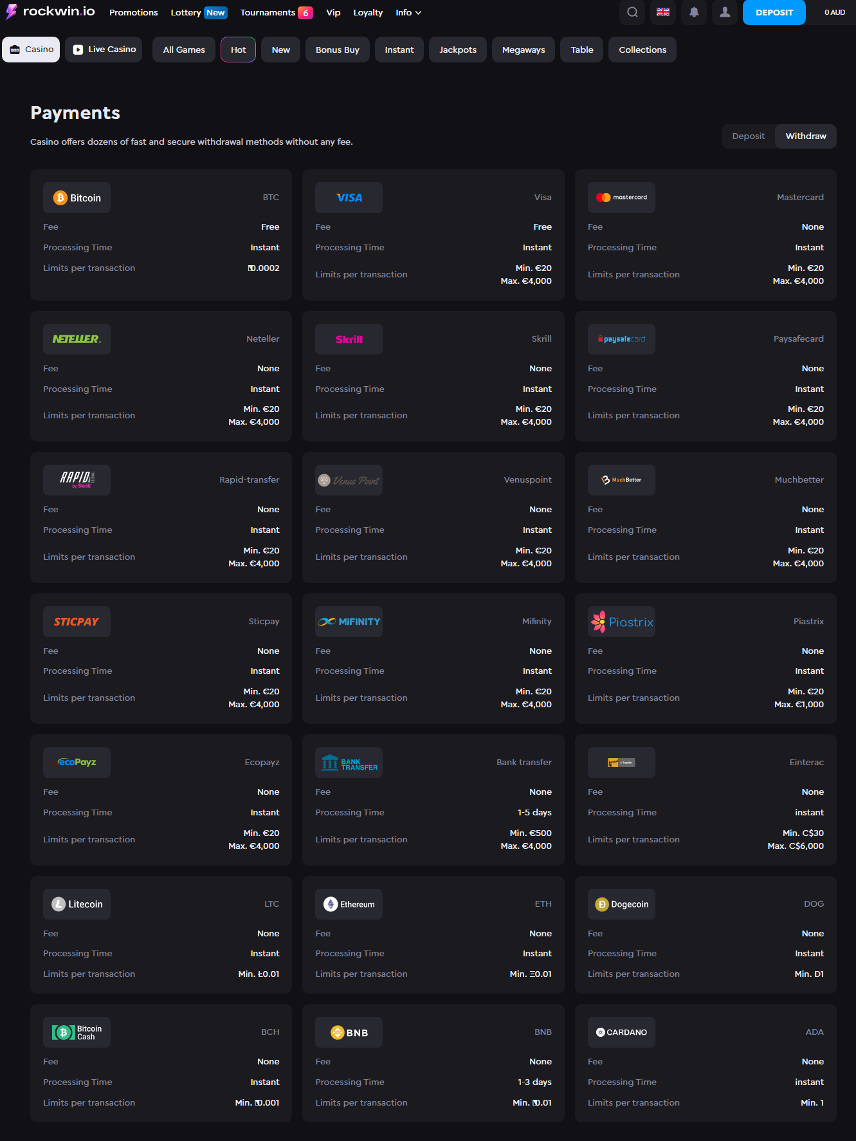Click the blue DEPOSIT button

774,12
